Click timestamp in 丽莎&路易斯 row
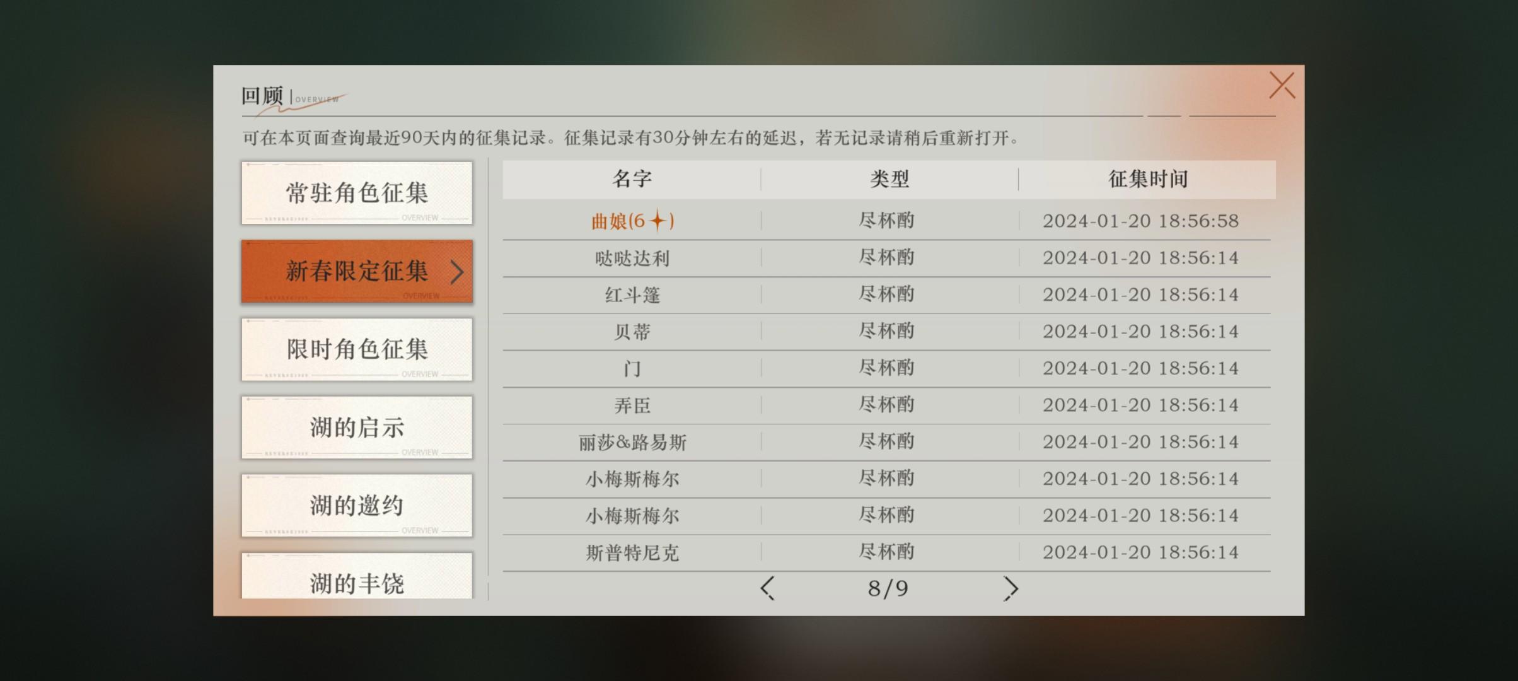Screen dimensions: 1518x681 [x=1140, y=442]
